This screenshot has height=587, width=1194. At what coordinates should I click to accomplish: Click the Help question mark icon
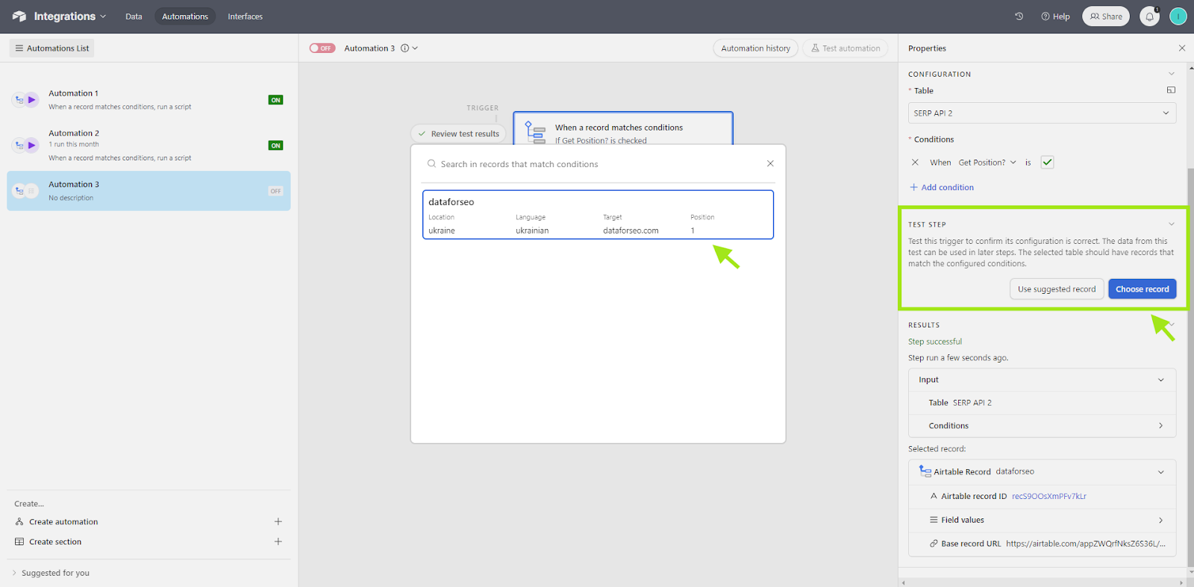pyautogui.click(x=1045, y=16)
